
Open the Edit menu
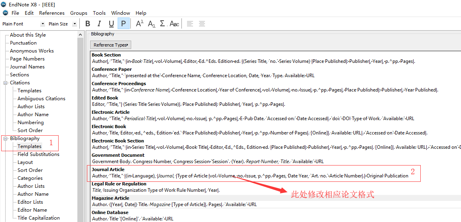tap(29, 13)
